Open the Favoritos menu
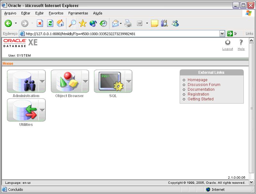 (x=56, y=13)
